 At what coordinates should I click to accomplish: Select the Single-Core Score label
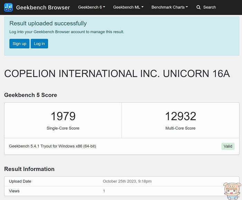pos(63,128)
